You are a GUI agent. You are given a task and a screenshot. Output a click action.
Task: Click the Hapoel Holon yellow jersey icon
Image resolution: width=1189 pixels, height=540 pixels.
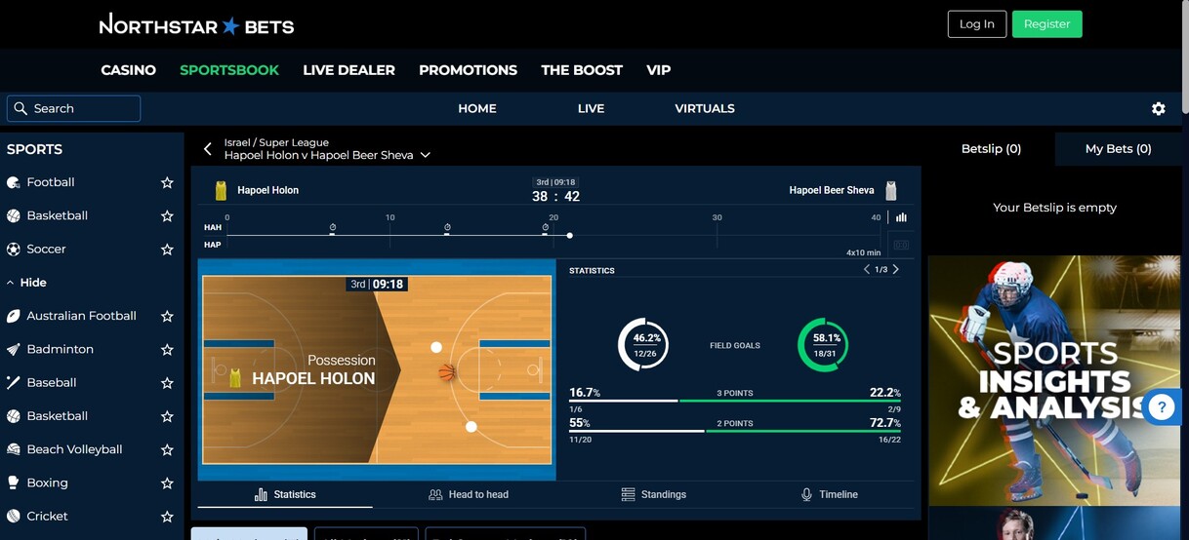tap(221, 190)
